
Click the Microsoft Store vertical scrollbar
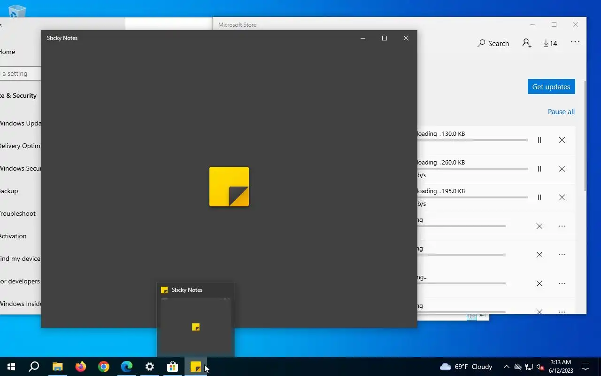coord(585,136)
